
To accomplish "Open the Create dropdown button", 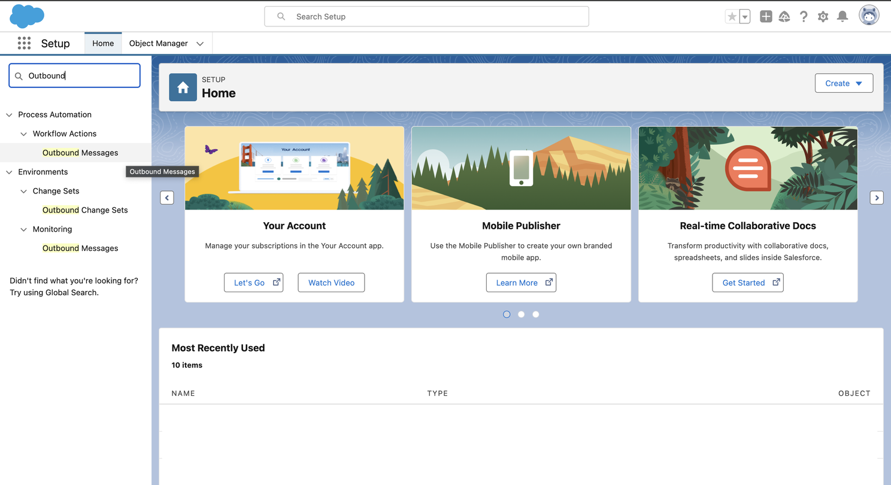I will [844, 83].
